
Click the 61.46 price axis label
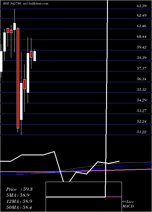point(142,26)
